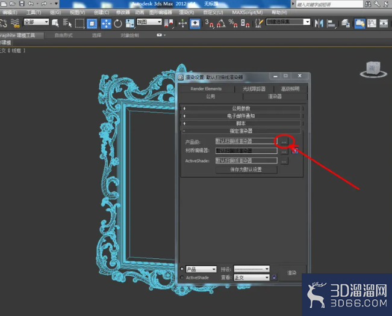Save the scene with the floppy disk icon
The image size is (392, 316).
[x=22, y=4]
